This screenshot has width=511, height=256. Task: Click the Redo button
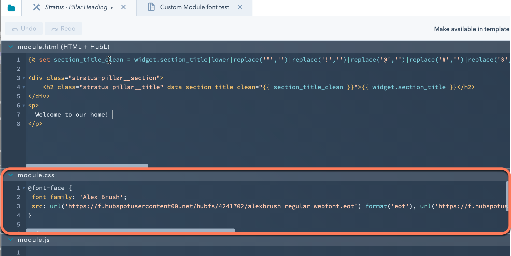[x=63, y=29]
